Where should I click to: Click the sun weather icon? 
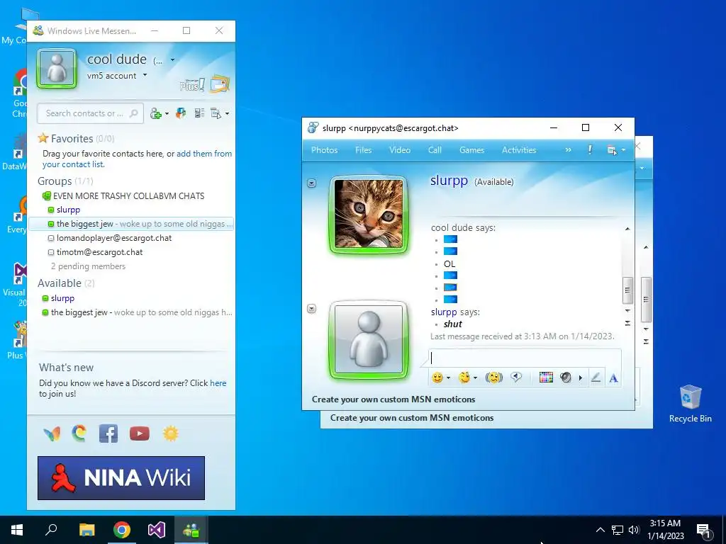point(170,433)
